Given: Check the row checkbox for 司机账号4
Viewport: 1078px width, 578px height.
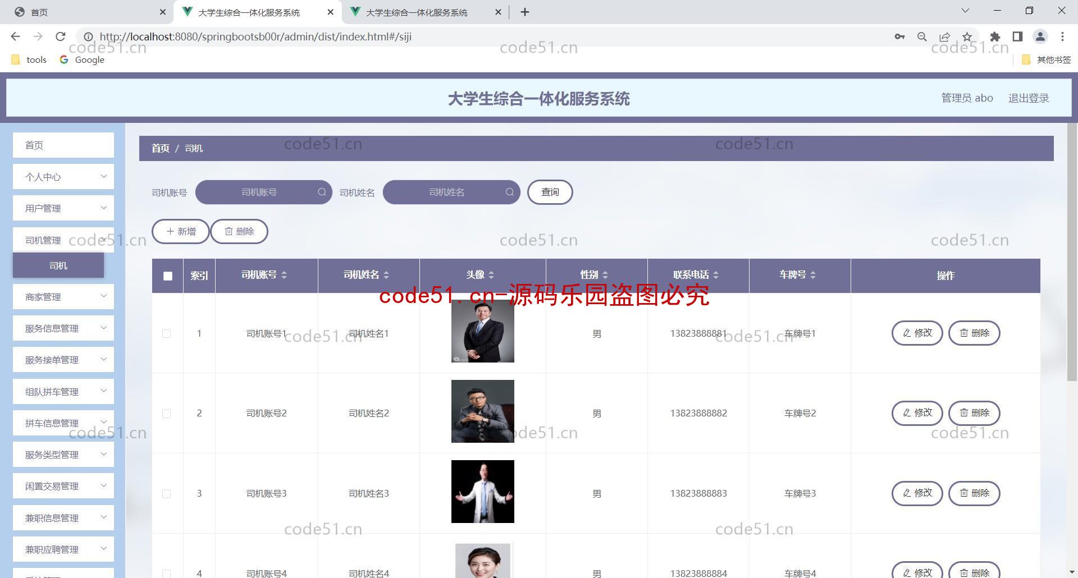Looking at the screenshot, I should point(166,574).
